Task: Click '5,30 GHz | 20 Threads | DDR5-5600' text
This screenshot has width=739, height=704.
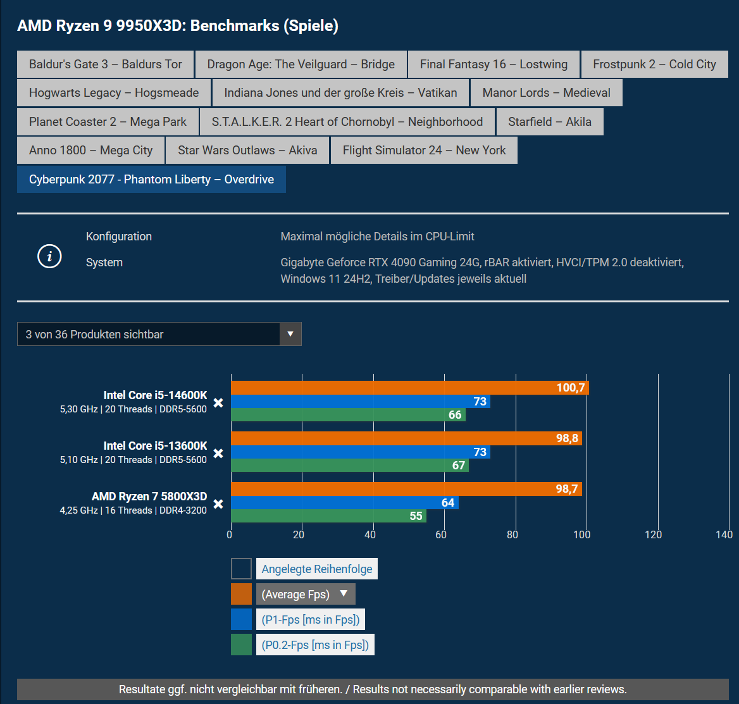Action: point(134,409)
